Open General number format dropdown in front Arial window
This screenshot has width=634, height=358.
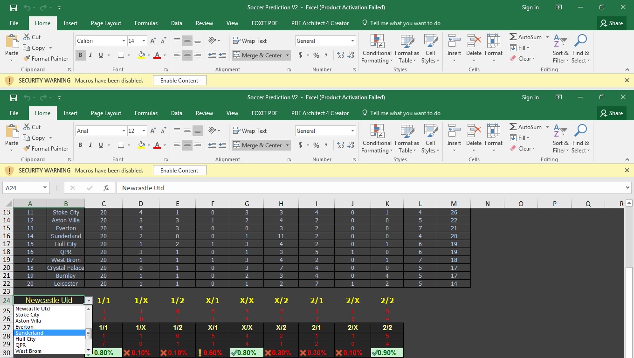tap(352, 131)
